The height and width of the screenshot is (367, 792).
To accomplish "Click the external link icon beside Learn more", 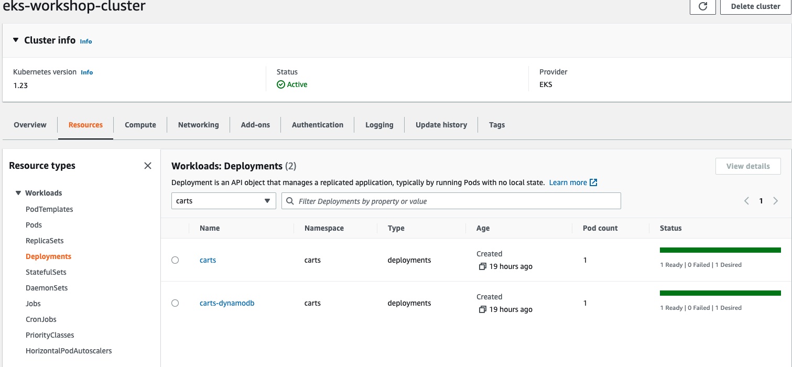I will (x=593, y=182).
